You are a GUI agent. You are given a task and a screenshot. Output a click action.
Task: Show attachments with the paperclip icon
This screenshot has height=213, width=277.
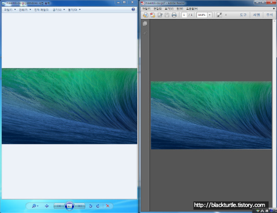point(145,32)
